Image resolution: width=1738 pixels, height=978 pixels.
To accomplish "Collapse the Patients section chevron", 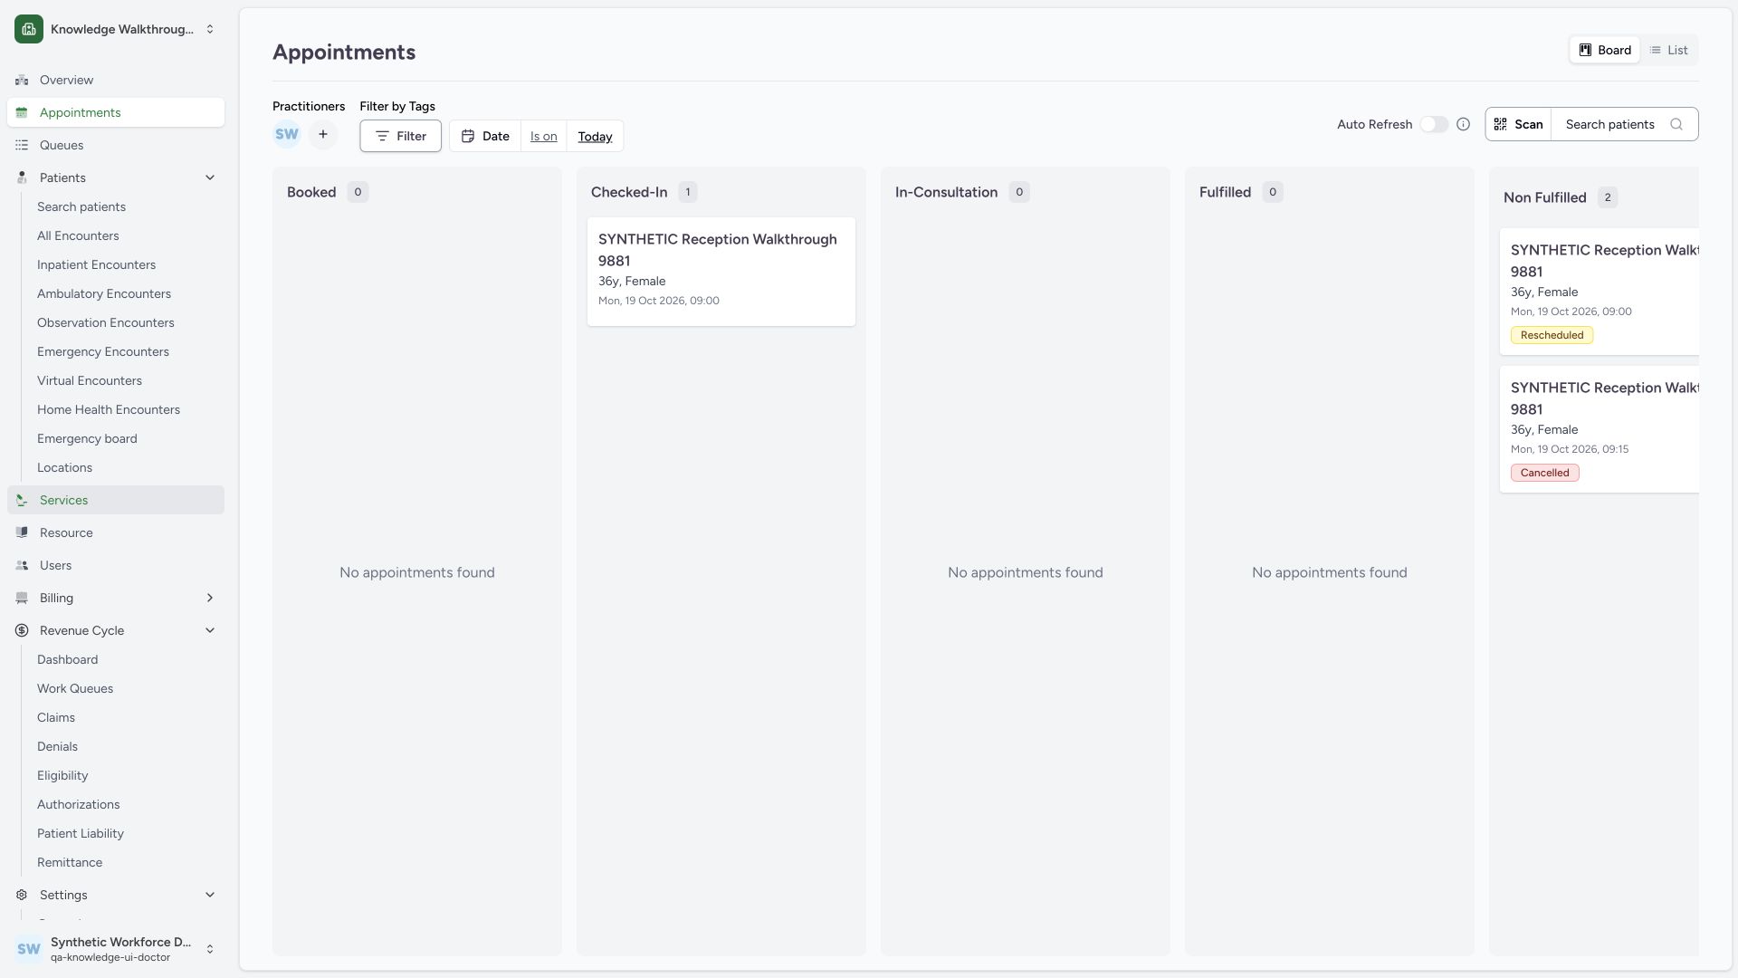I will (x=210, y=177).
